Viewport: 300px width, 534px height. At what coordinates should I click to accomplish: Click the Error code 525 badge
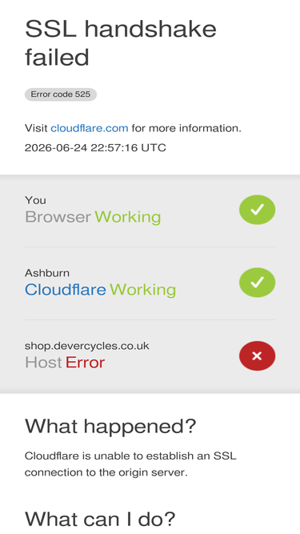61,94
